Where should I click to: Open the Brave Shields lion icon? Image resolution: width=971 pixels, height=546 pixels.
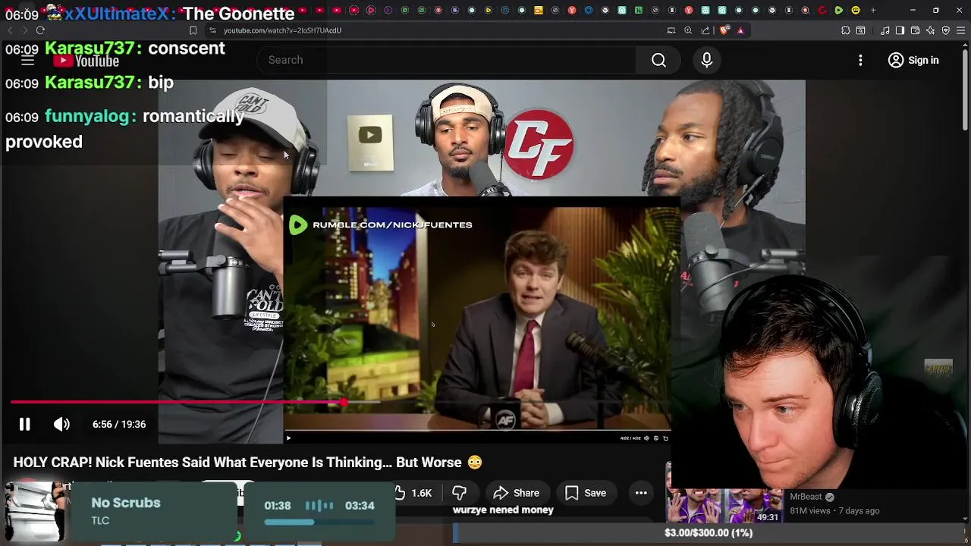click(724, 30)
